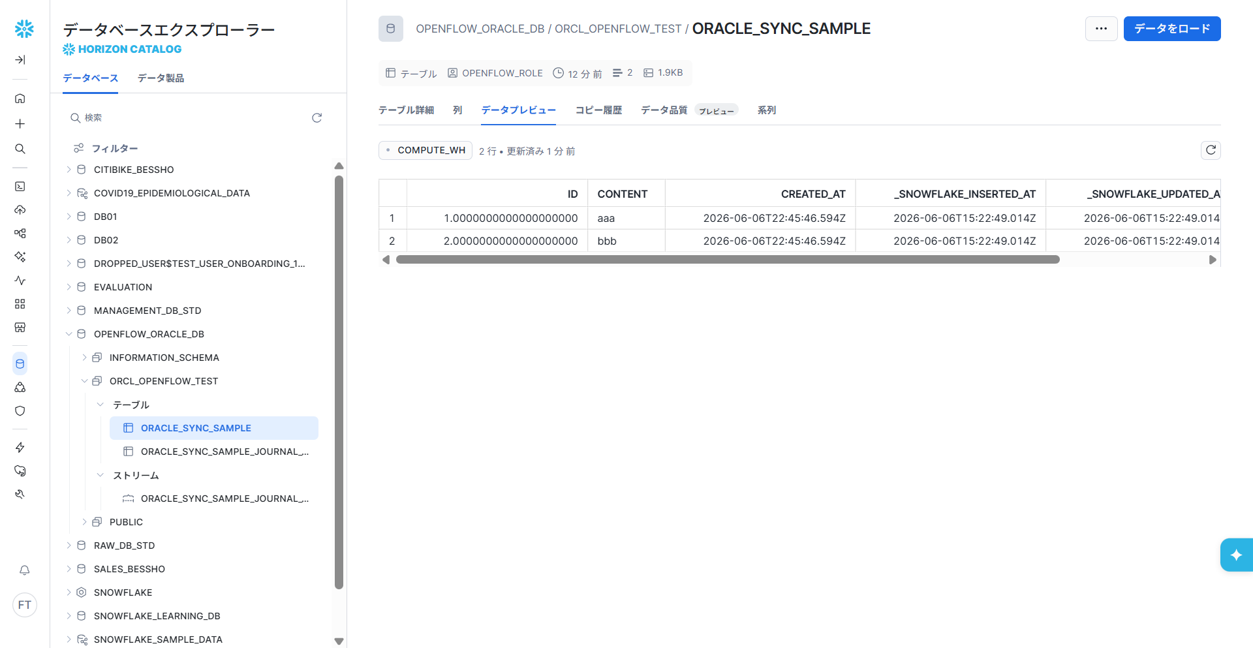
Task: Select the データプレビュー tab
Action: [519, 110]
